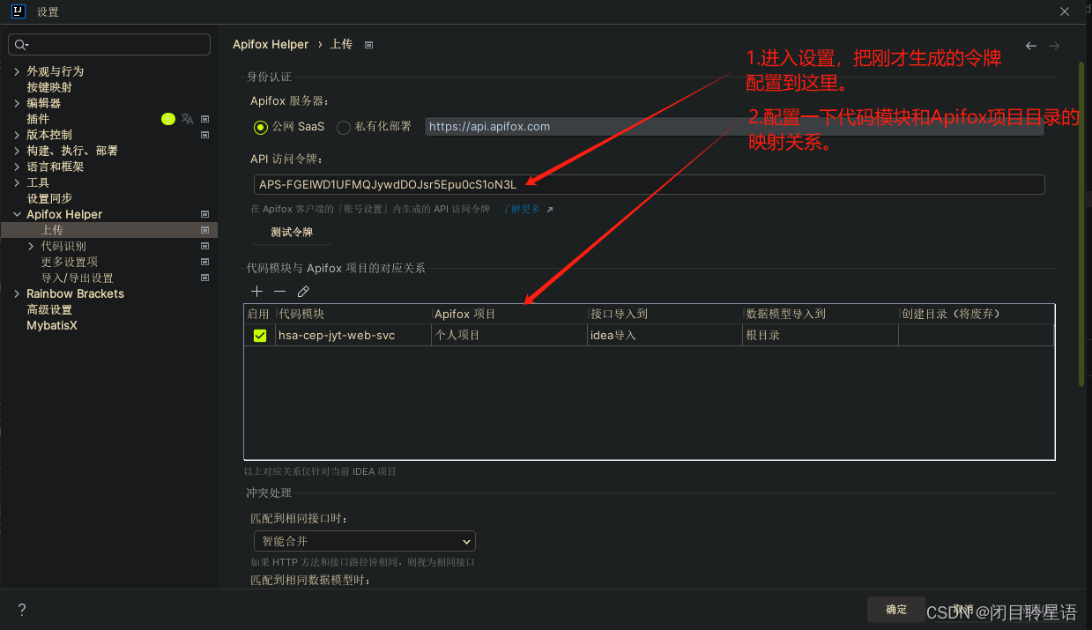Click the IntelliJ logo in title bar
Viewport: 1092px width, 630px height.
(x=18, y=12)
